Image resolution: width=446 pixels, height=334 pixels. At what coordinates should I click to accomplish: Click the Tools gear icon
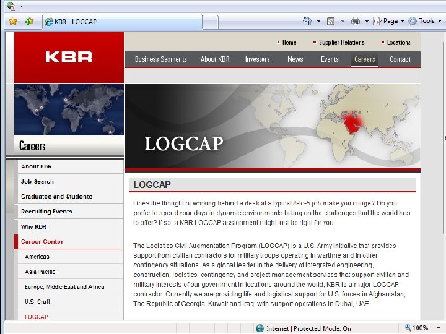coord(413,21)
